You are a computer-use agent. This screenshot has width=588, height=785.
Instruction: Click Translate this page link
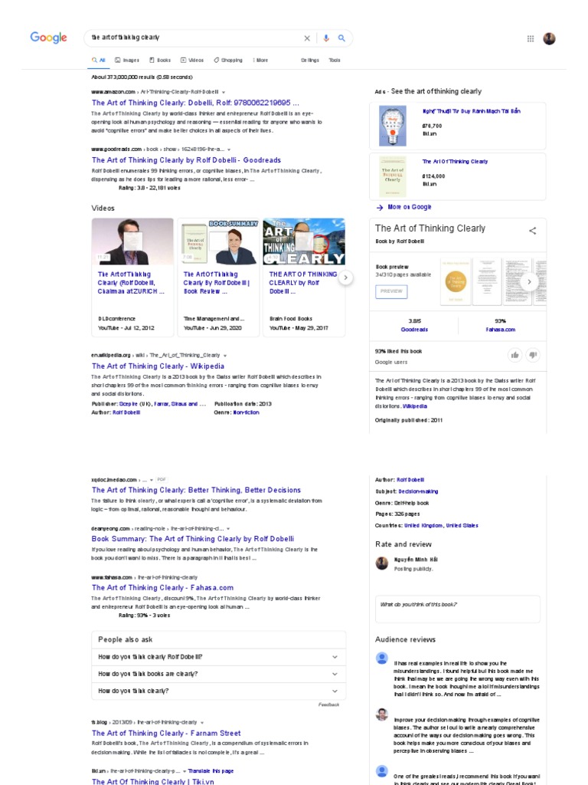[211, 771]
